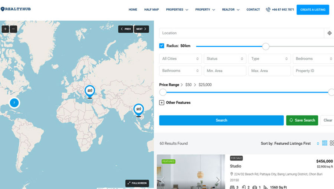This screenshot has height=189, width=334.
Task: Select the property pin over Turkey
Action: pyautogui.click(x=89, y=90)
